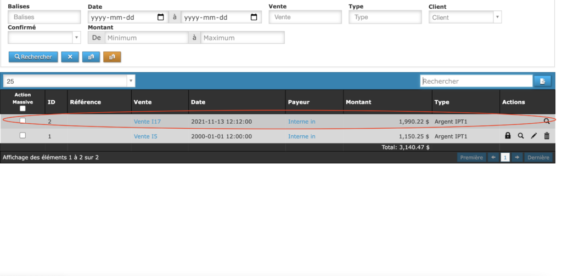Click the export icon next to table search
Viewport: 562px width, 276px height.
pyautogui.click(x=543, y=81)
